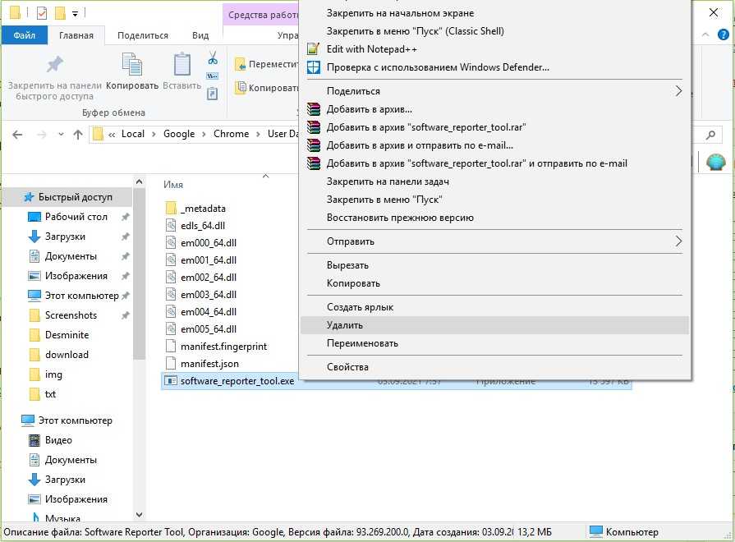Go up one folder level with the Up arrow
Image resolution: width=735 pixels, height=542 pixels.
coord(78,134)
